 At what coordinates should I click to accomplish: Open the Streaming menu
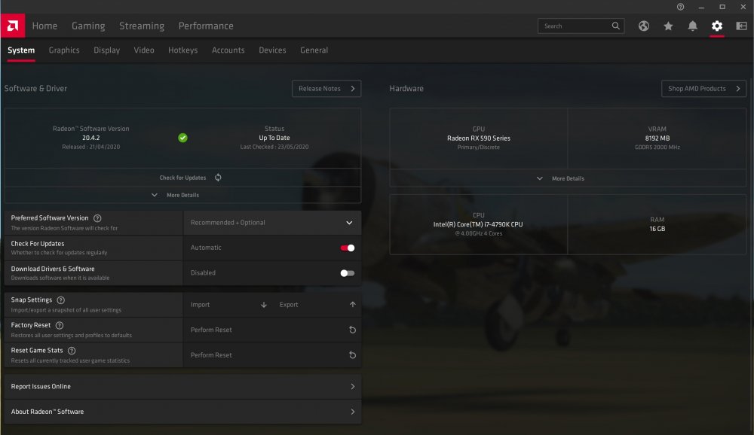tap(142, 26)
